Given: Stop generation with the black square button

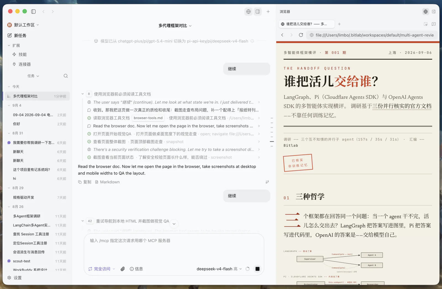Looking at the screenshot, I should click(257, 269).
